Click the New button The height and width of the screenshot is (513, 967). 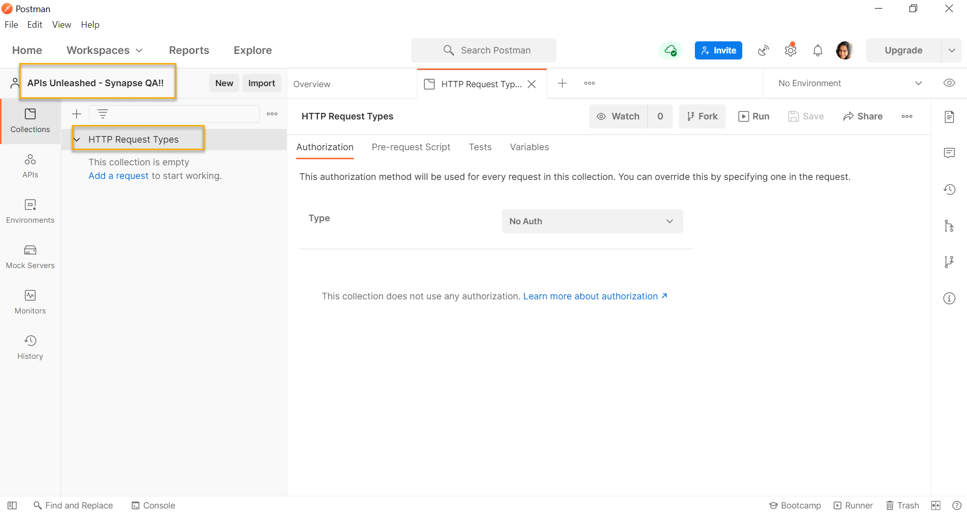[224, 83]
